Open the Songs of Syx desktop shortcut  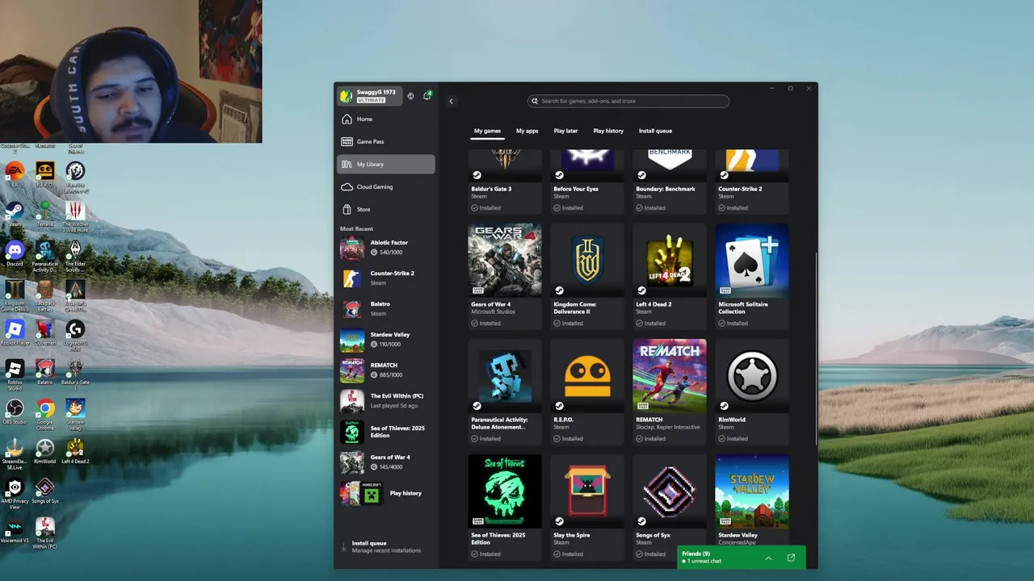point(44,491)
